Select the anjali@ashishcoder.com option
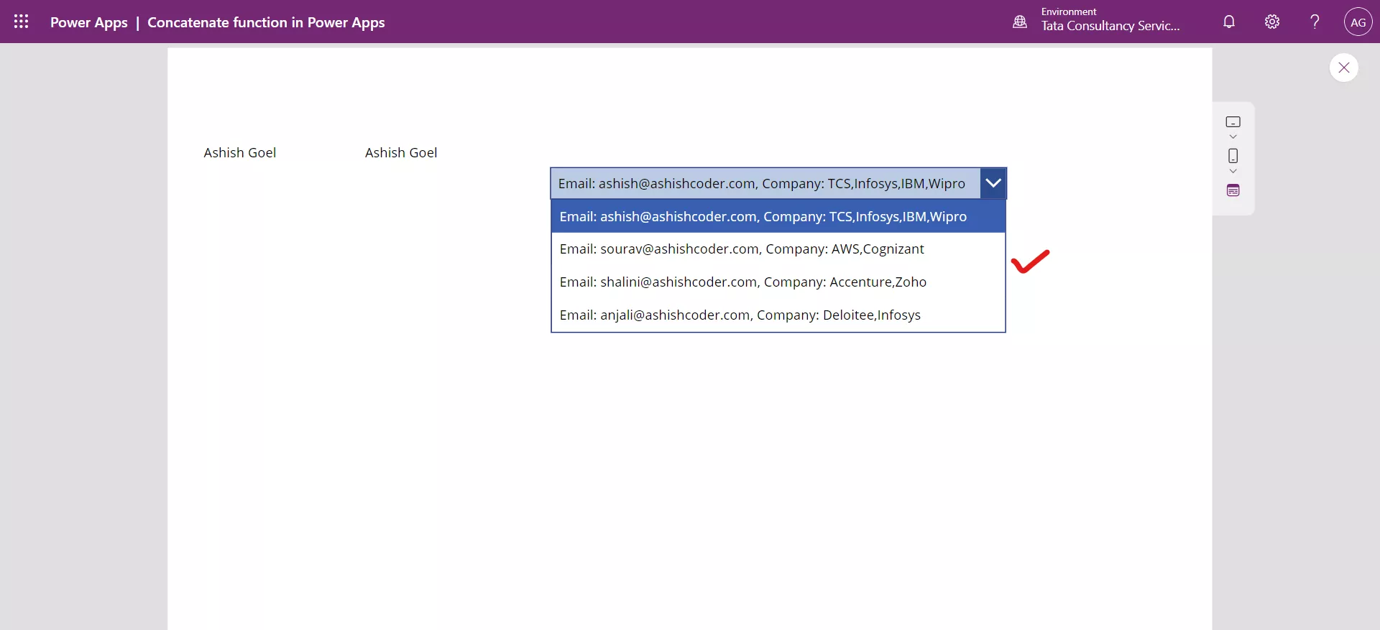Viewport: 1380px width, 630px height. (778, 315)
